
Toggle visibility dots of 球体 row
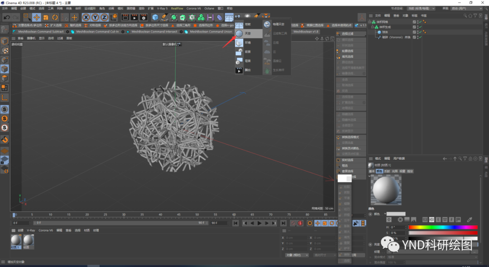(x=417, y=32)
